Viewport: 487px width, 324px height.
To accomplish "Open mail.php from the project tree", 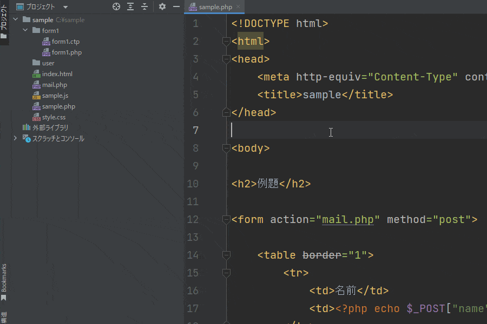I will [x=54, y=85].
